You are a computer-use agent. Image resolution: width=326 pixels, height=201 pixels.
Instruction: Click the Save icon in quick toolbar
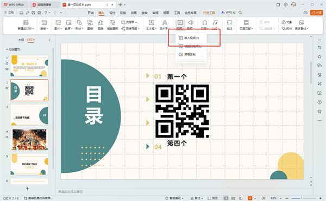point(21,13)
